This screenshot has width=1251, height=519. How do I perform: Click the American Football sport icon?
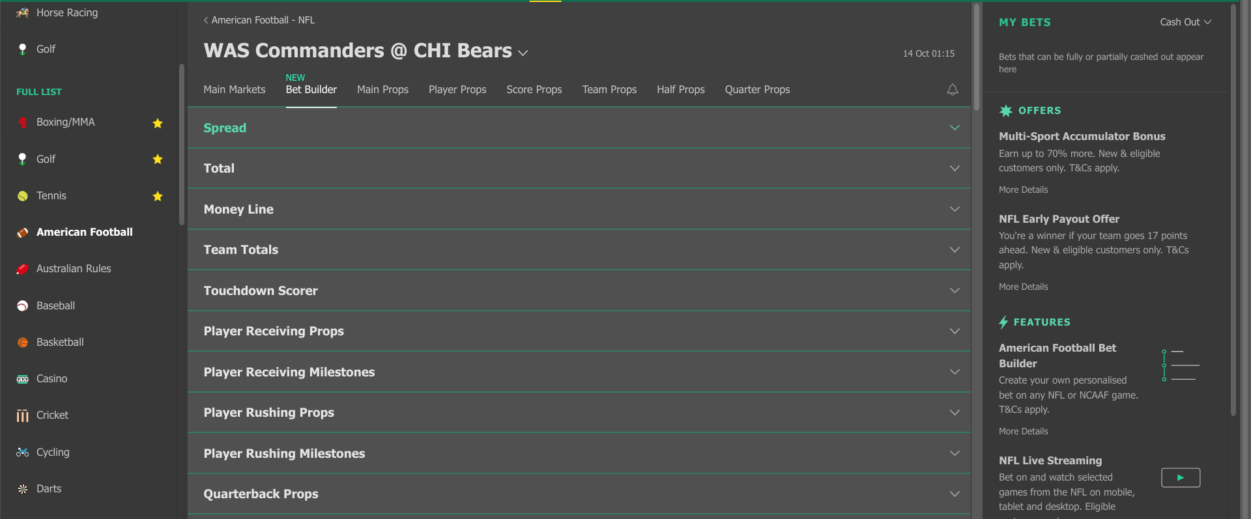pyautogui.click(x=23, y=232)
